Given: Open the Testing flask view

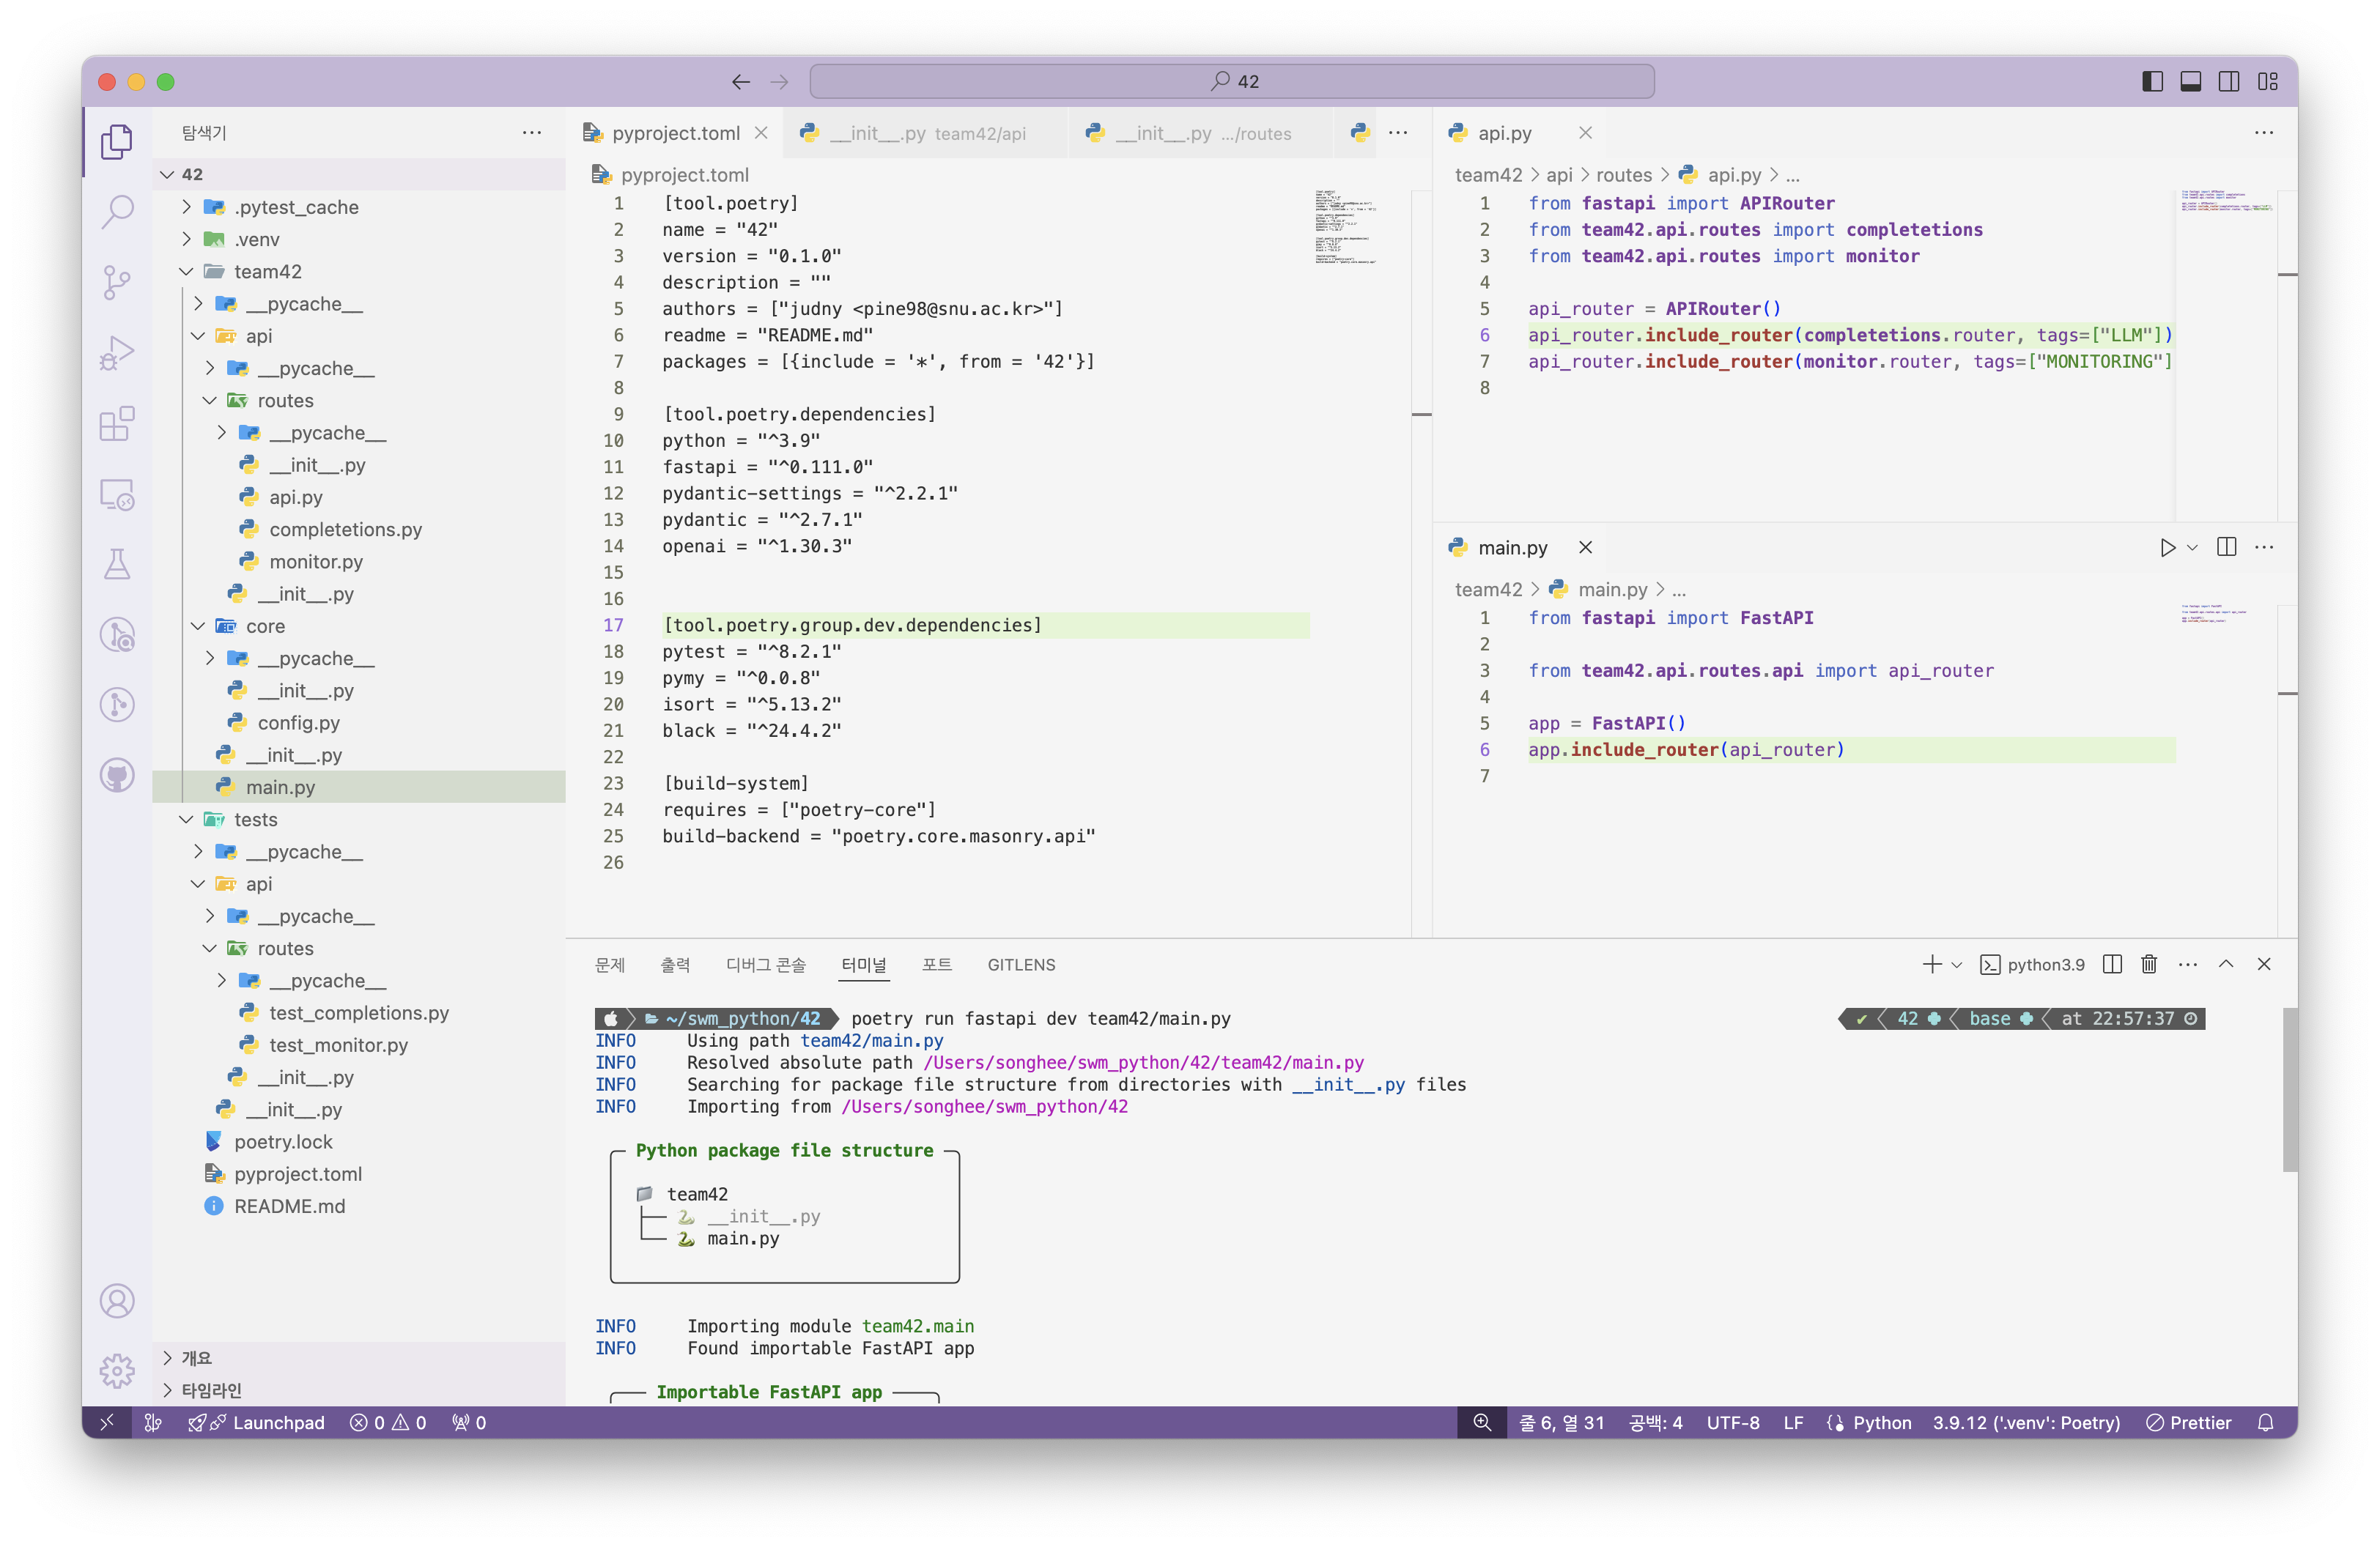Looking at the screenshot, I should pos(117,563).
